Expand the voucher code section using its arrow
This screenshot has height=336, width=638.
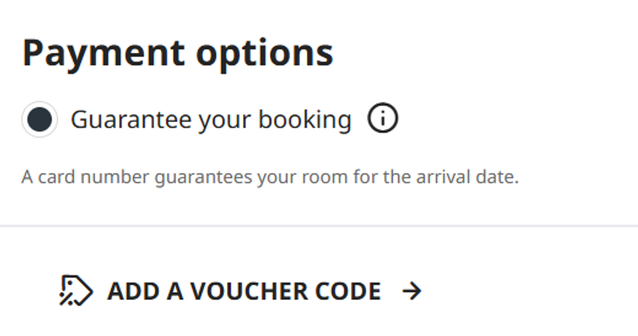coord(411,291)
